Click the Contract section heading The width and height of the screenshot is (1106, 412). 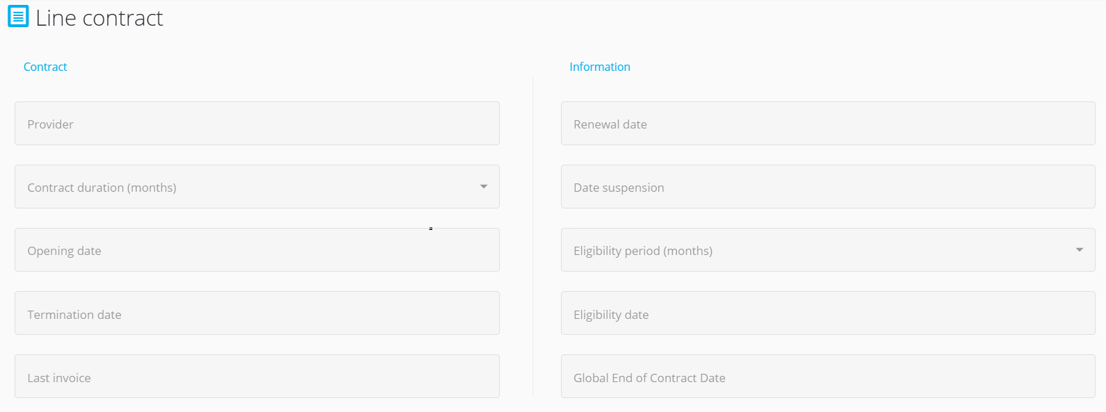pyautogui.click(x=45, y=67)
